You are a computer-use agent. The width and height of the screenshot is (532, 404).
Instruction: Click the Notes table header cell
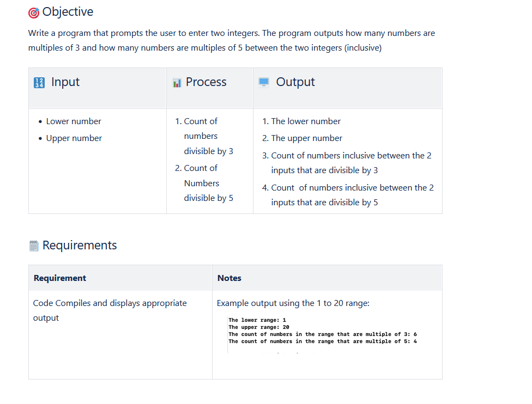click(229, 278)
